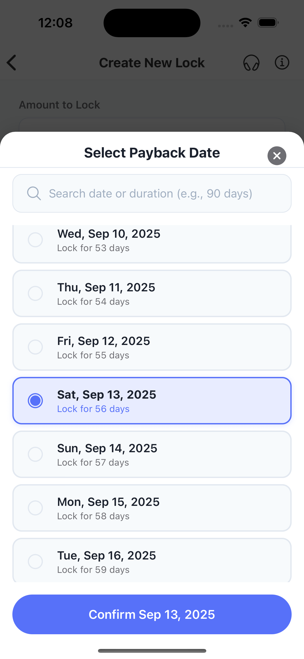Tap the info circle icon
This screenshot has width=304, height=659.
(x=282, y=63)
